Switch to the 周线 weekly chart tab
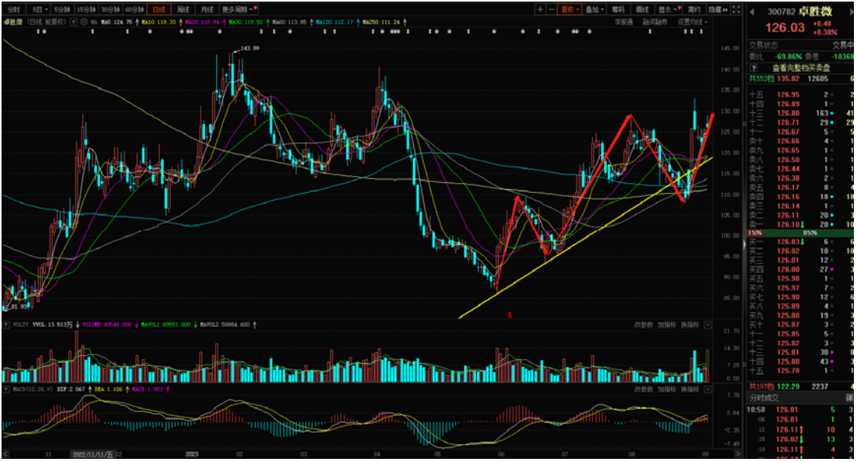This screenshot has height=462, width=857. click(x=183, y=9)
